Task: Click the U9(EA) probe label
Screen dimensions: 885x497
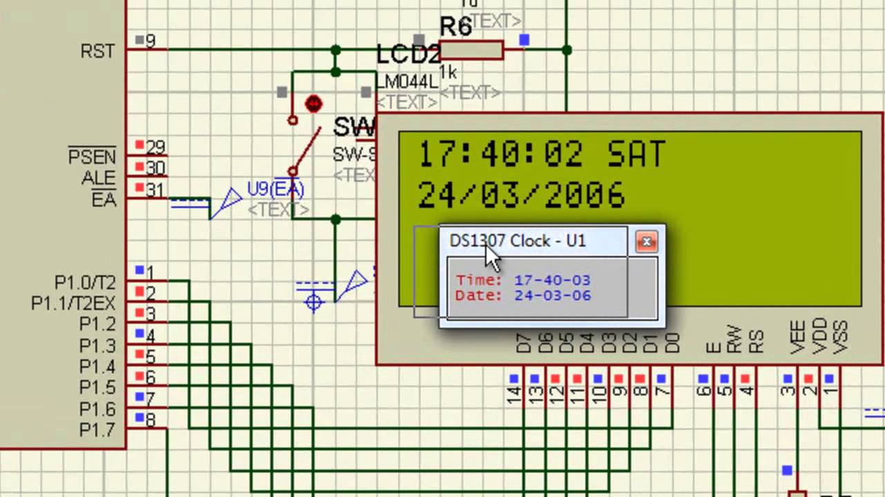Action: pyautogui.click(x=275, y=189)
